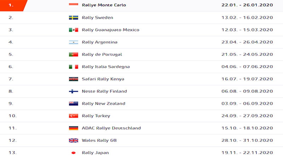Viewport: 283px width, 157px height.
Task: Click the Argentina flag icon
Action: tap(74, 42)
